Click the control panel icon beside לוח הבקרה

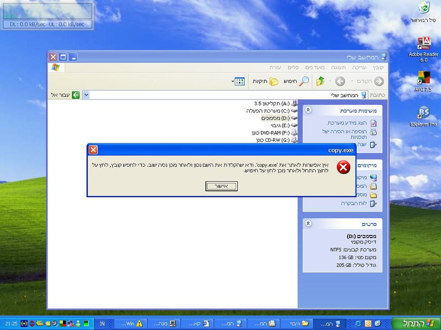(x=373, y=203)
